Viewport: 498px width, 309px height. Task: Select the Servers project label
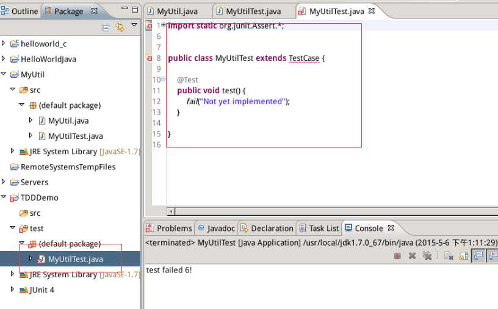(34, 182)
